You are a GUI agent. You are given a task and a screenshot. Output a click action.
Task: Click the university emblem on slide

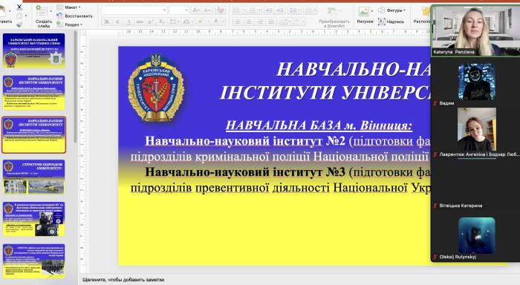(156, 88)
